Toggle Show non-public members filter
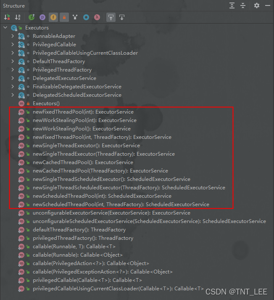274x300 pixels. pyautogui.click(x=64, y=17)
